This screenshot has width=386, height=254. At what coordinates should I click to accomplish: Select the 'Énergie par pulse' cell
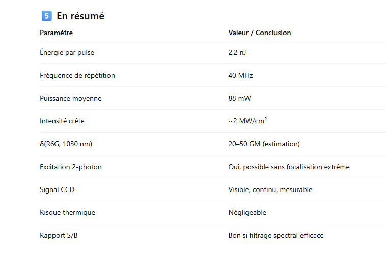tap(67, 52)
